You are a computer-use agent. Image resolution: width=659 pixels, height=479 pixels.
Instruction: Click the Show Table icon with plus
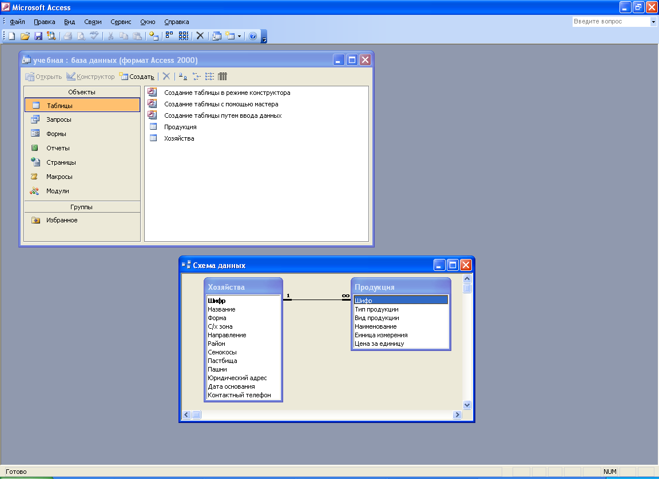pyautogui.click(x=154, y=36)
